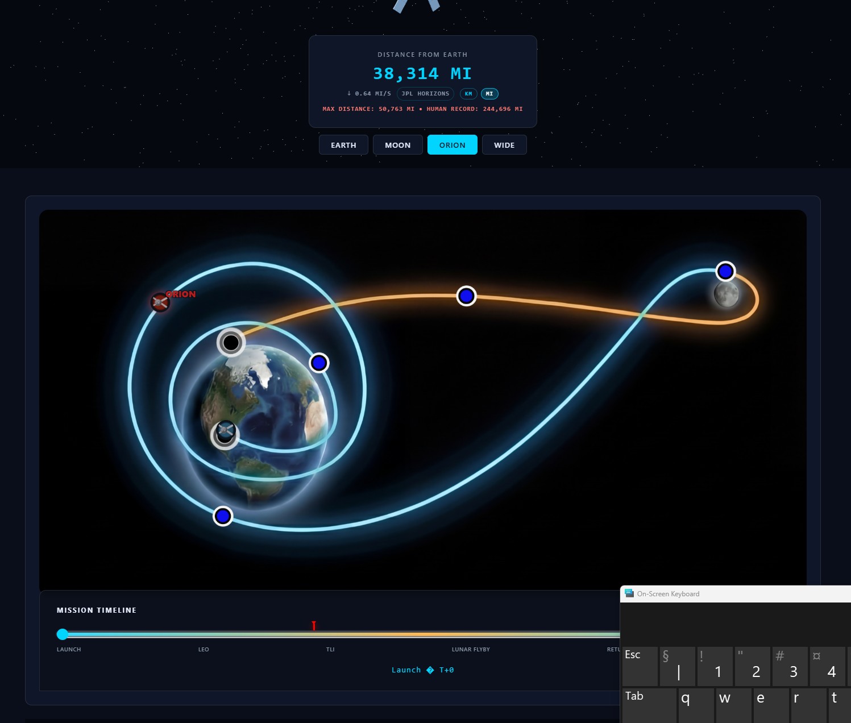Select the blue waypoint at Earth's right edge
This screenshot has width=851, height=723.
319,363
